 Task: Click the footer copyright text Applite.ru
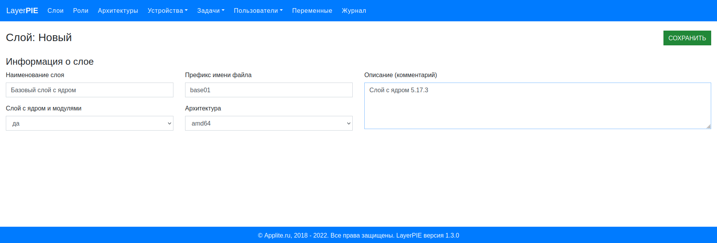click(x=358, y=235)
